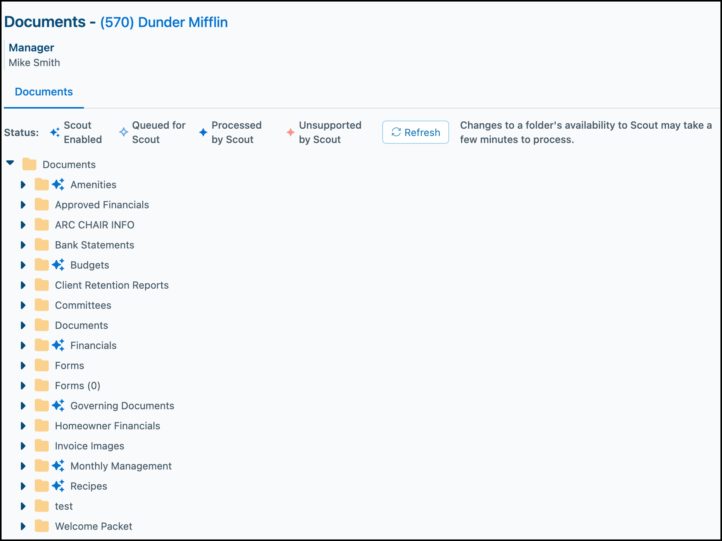
Task: Expand the Committees folder
Action: [x=23, y=305]
